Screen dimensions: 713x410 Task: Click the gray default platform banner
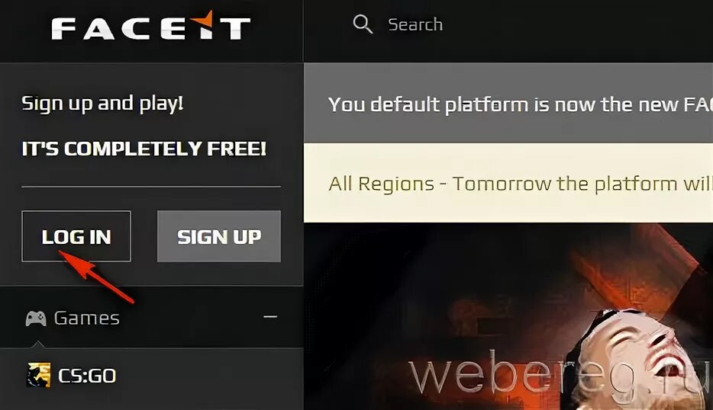(508, 103)
